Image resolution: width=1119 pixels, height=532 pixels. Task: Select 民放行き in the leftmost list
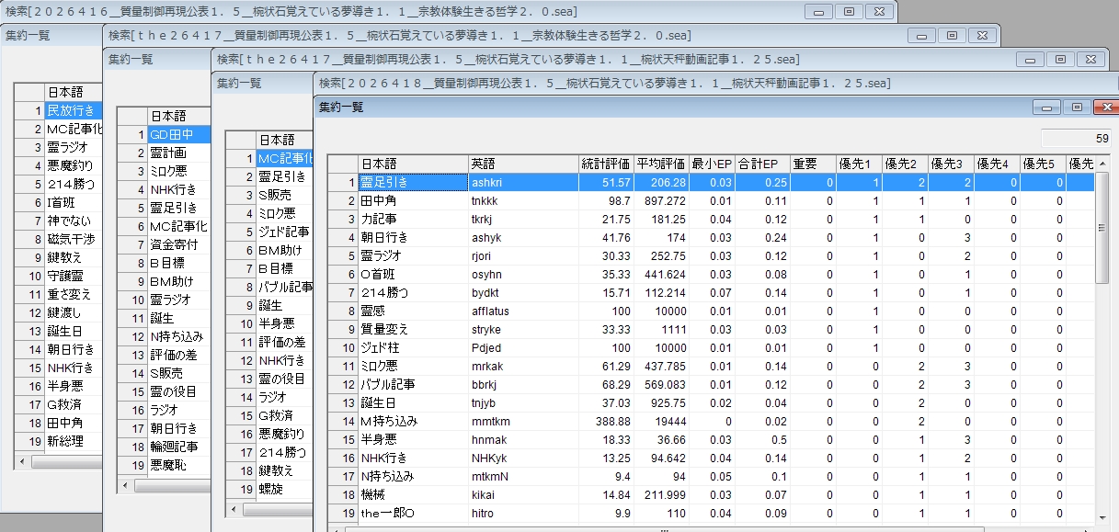click(70, 110)
